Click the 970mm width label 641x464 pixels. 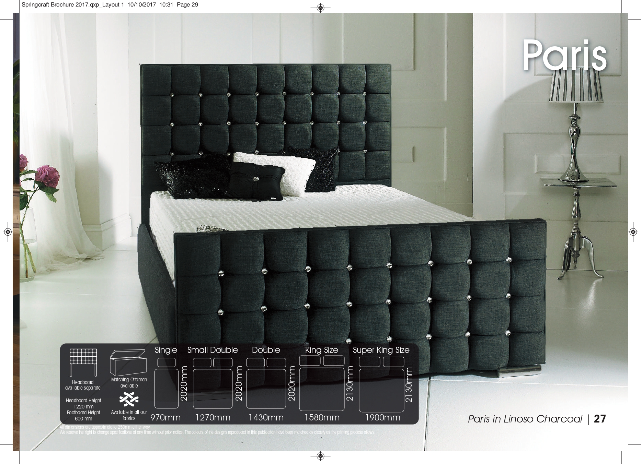tap(165, 417)
